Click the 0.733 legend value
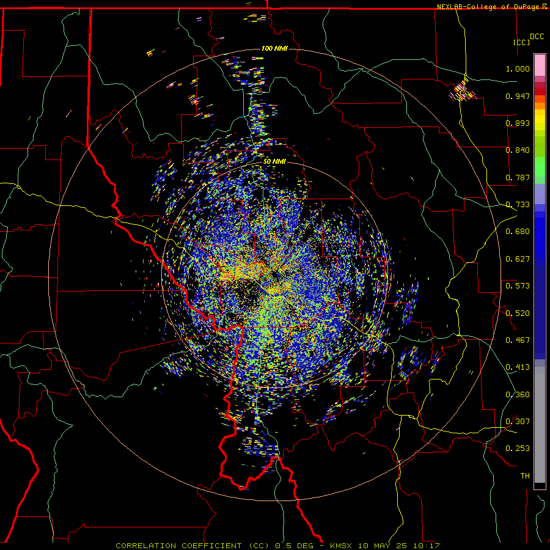The width and height of the screenshot is (550, 550). (x=518, y=205)
